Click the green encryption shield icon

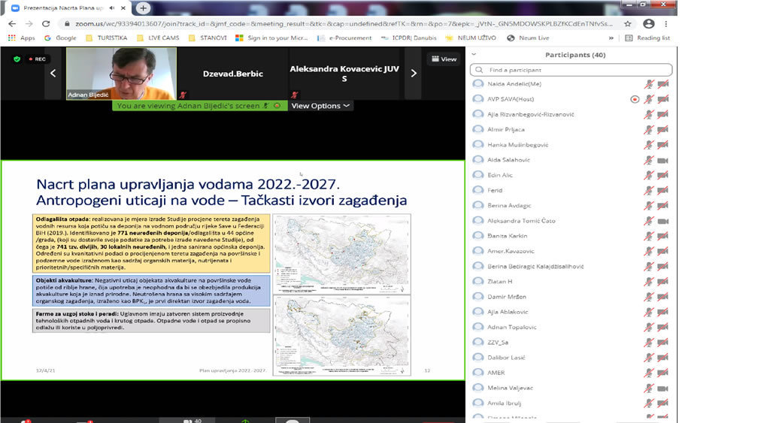click(17, 59)
